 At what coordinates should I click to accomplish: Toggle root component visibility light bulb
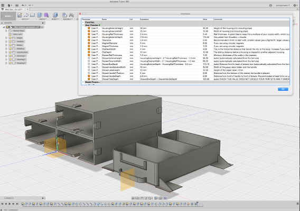[x=7, y=27]
